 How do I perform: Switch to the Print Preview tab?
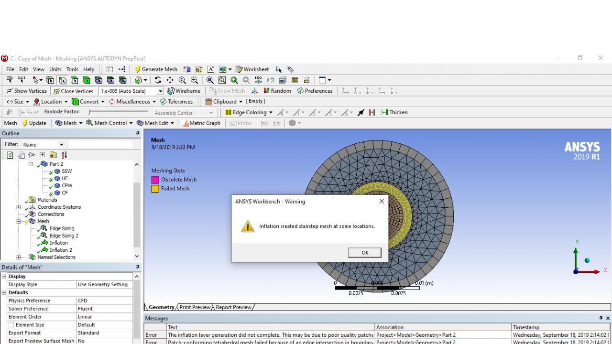point(195,307)
